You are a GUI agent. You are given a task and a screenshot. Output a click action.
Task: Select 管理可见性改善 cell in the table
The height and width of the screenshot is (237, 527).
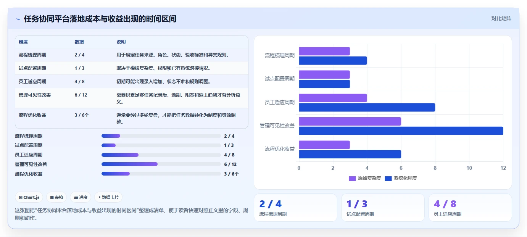point(35,95)
